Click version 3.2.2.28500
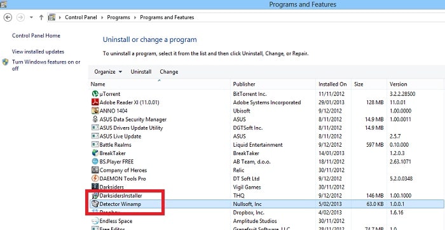Image resolution: width=445 pixels, height=230 pixels. click(x=402, y=93)
